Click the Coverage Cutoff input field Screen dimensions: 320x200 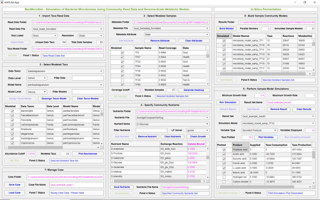tap(137, 90)
